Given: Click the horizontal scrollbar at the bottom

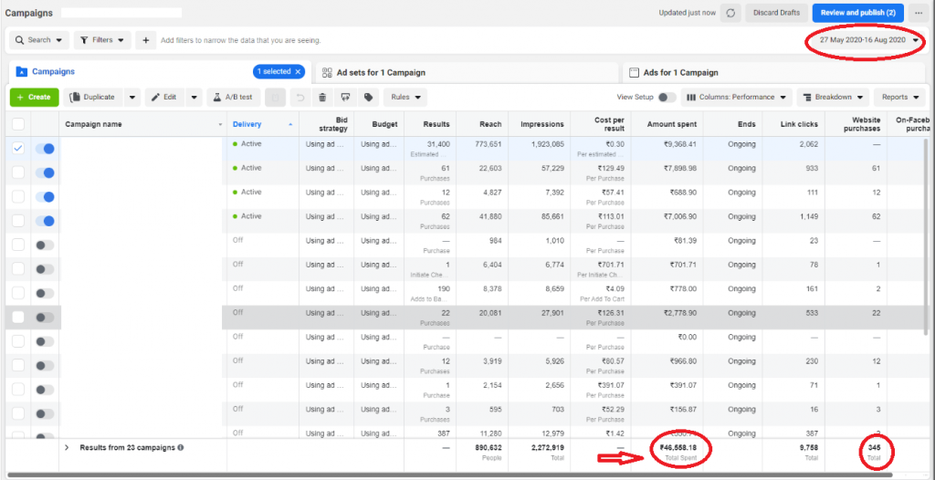Looking at the screenshot, I should tap(450, 475).
